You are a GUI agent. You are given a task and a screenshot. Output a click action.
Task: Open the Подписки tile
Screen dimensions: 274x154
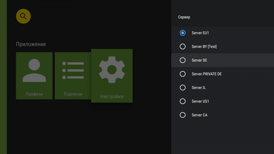73,76
